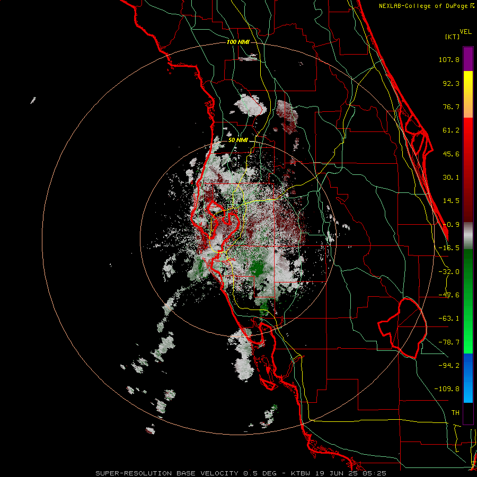Click the 107.8 velocity scale value

449,59
